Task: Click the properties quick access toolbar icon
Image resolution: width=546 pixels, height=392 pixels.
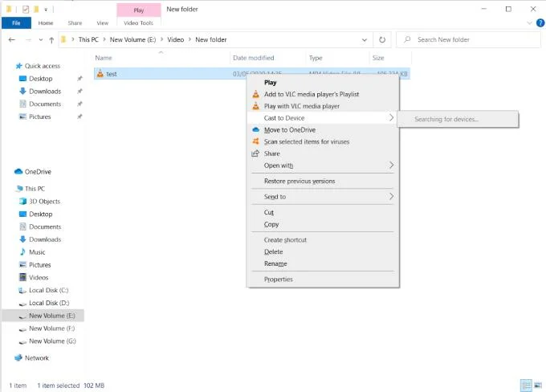Action: tap(26, 10)
